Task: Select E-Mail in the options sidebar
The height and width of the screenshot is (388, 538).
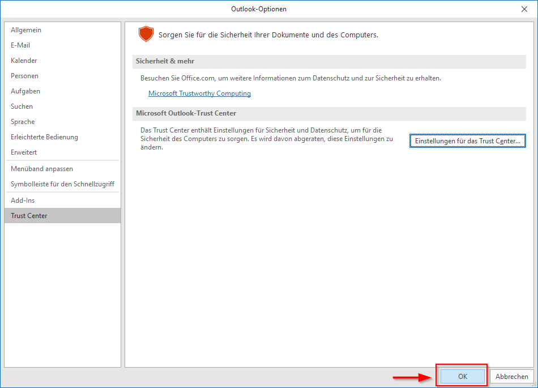Action: (x=20, y=45)
